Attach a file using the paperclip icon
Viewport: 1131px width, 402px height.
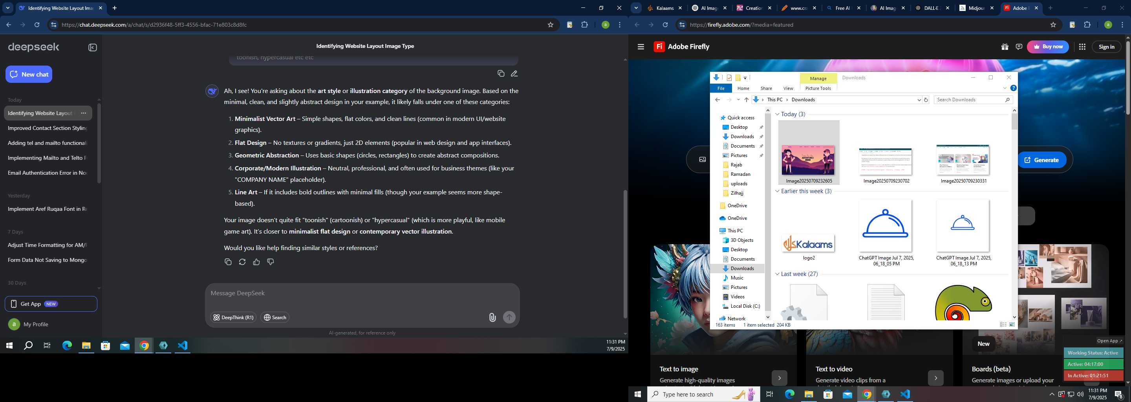coord(492,317)
